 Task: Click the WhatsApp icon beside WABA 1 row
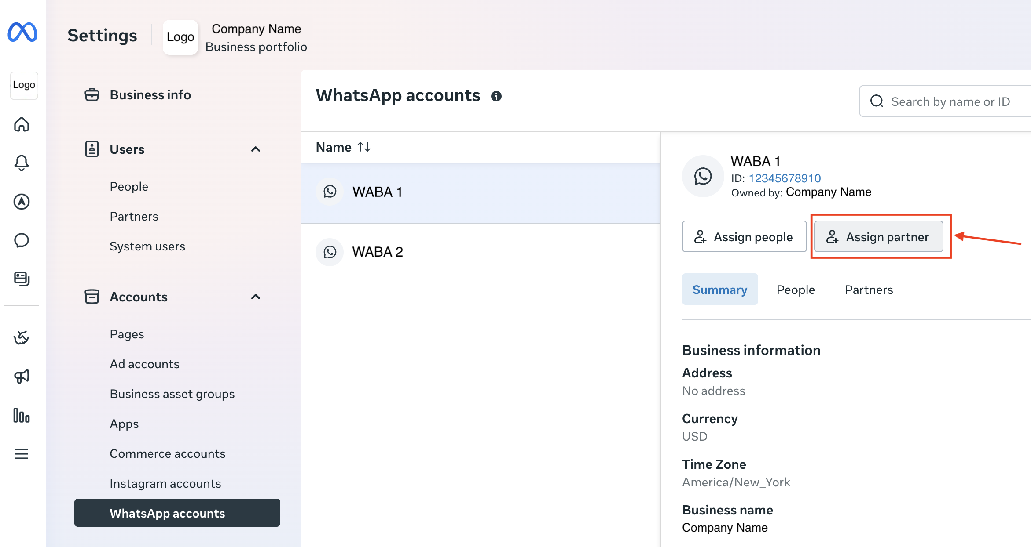(x=330, y=192)
